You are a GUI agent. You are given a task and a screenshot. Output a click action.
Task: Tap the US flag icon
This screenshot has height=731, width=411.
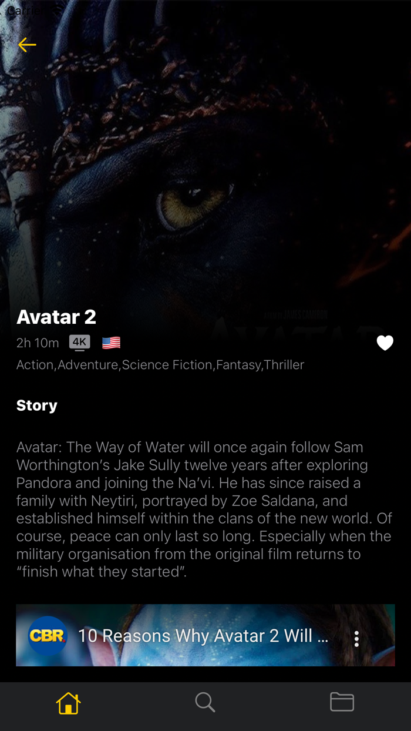(111, 343)
